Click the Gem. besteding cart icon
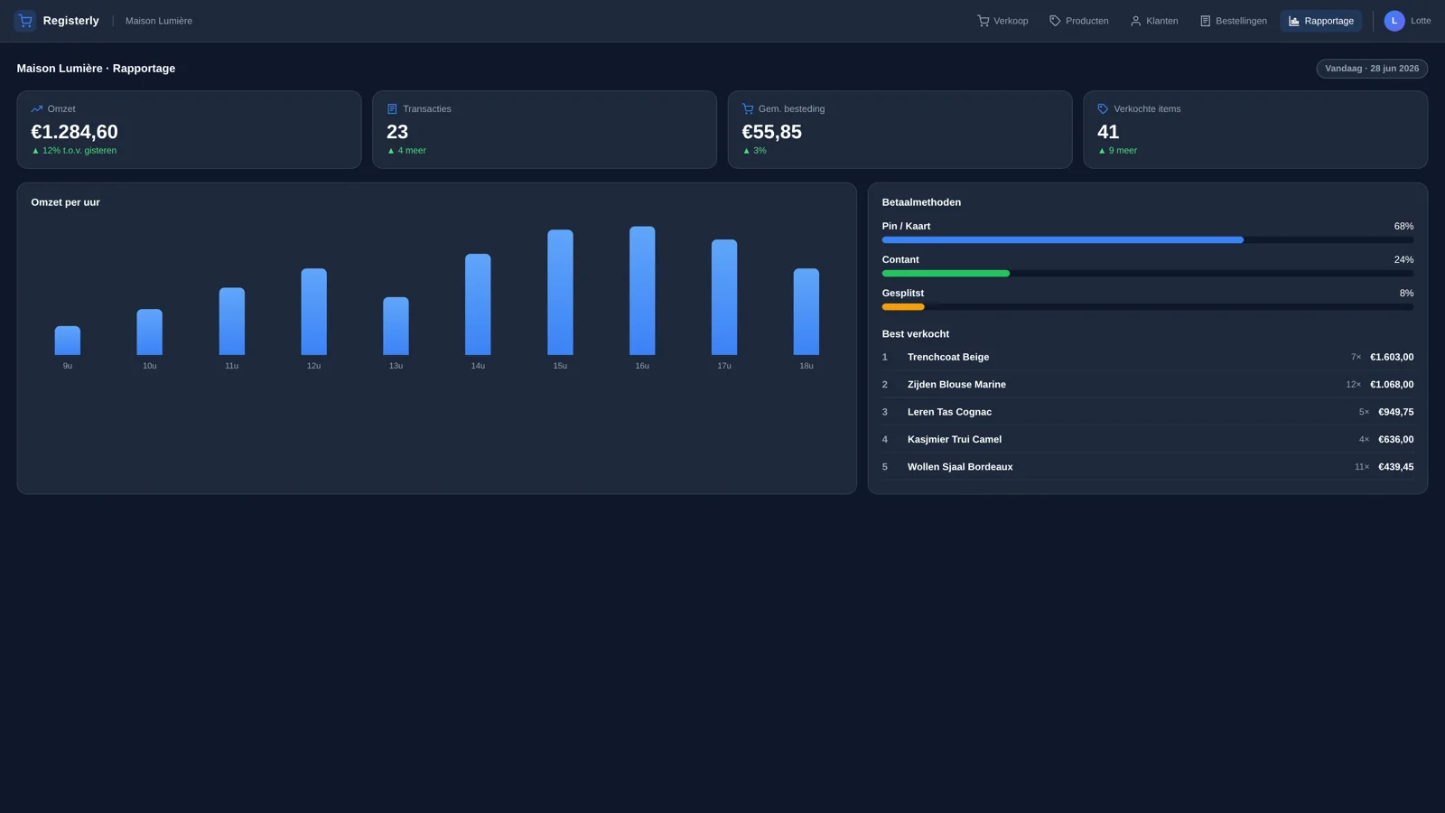 748,109
